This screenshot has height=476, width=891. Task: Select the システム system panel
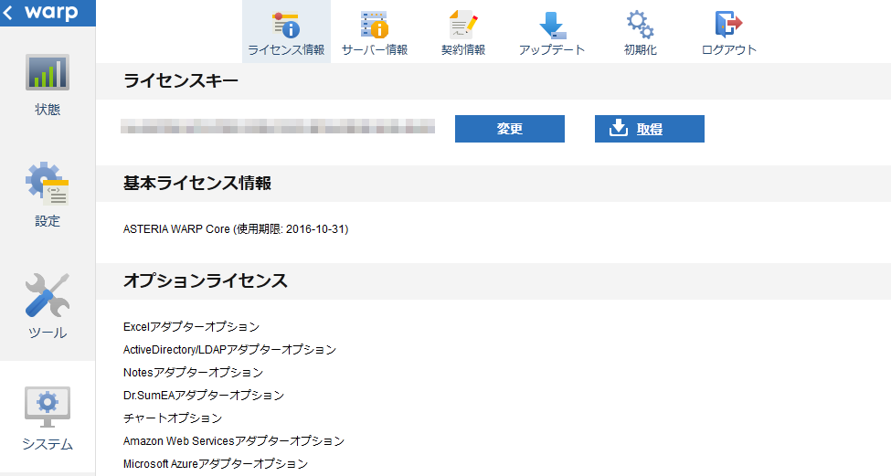pos(48,418)
